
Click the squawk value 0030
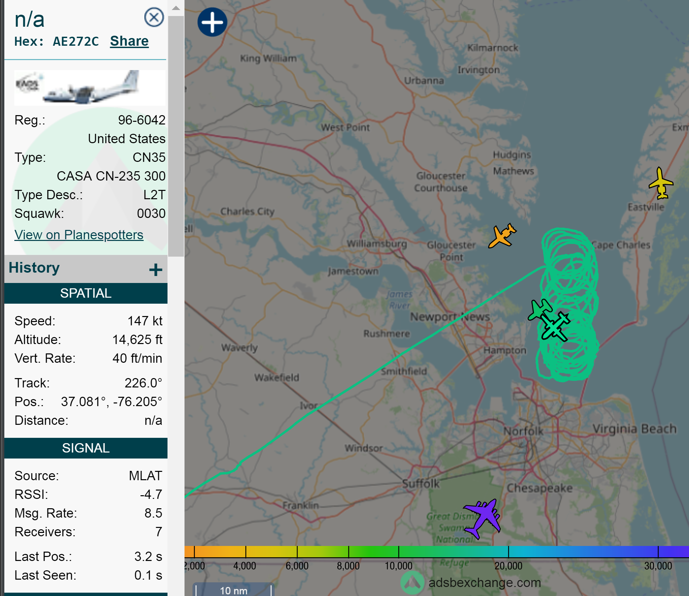point(151,213)
